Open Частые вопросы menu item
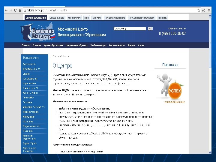This screenshot has height=162, width=216. [x=117, y=45]
